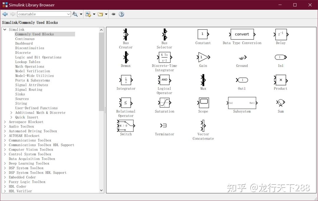Click the Terminator block
Screen dimensions: 318x201
point(164,126)
